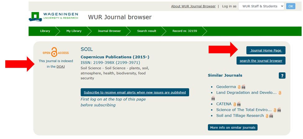Viewport: 303px width, 139px height.
Task: Open the 'WUR Staff & Students' login dropdown
Action: coord(261,6)
